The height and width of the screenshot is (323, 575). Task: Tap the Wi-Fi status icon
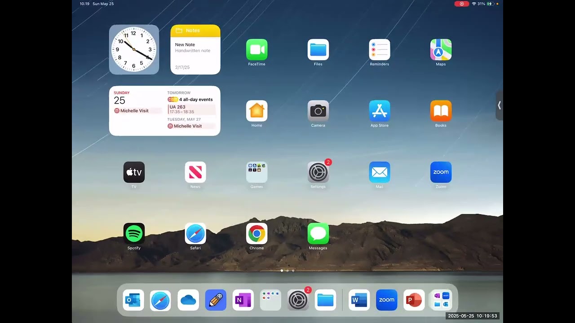coord(474,4)
